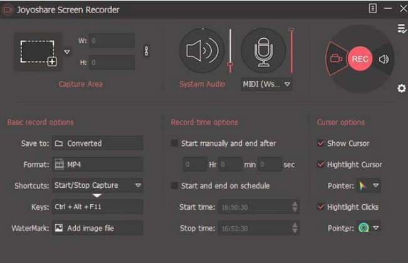Toggle the aspect ratio lock link icon
The image size is (408, 263).
147,51
